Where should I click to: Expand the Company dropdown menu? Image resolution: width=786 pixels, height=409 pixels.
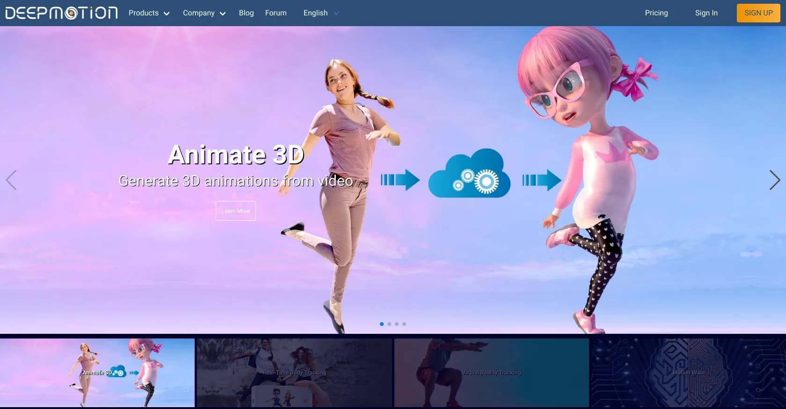click(204, 13)
